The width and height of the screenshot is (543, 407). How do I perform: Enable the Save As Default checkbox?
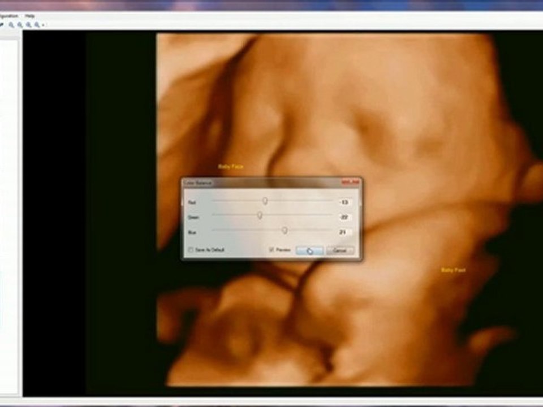click(x=191, y=249)
